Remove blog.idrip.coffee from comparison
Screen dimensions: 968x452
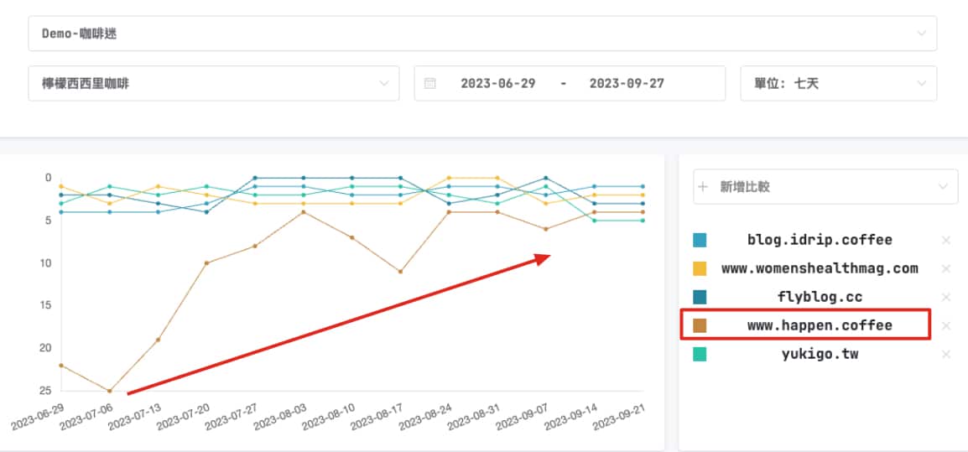click(946, 241)
